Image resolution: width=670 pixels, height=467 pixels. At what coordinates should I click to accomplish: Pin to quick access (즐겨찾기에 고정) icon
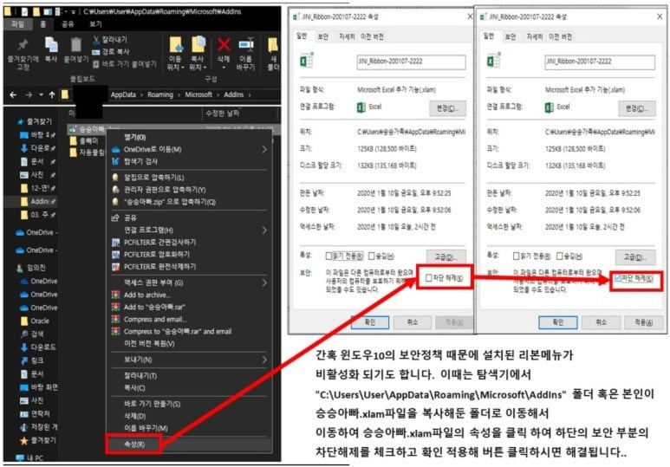click(23, 44)
